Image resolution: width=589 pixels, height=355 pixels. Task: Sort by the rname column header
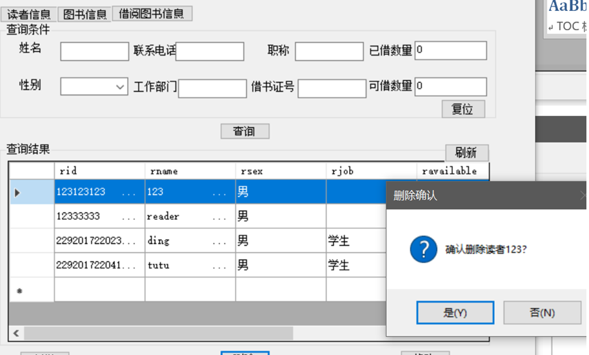pyautogui.click(x=190, y=171)
